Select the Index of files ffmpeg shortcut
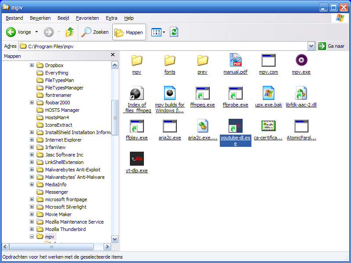The height and width of the screenshot is (263, 351). (x=137, y=93)
